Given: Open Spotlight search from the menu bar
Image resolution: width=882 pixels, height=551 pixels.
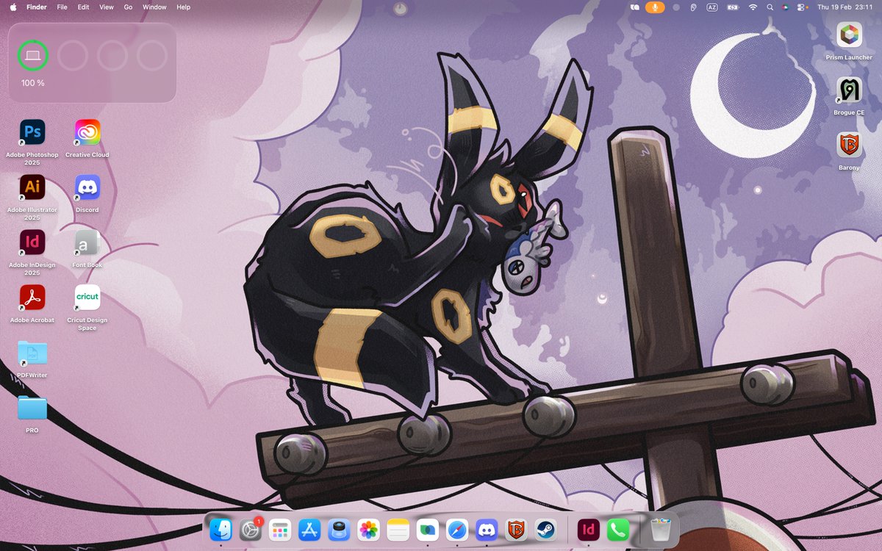Looking at the screenshot, I should [x=770, y=7].
